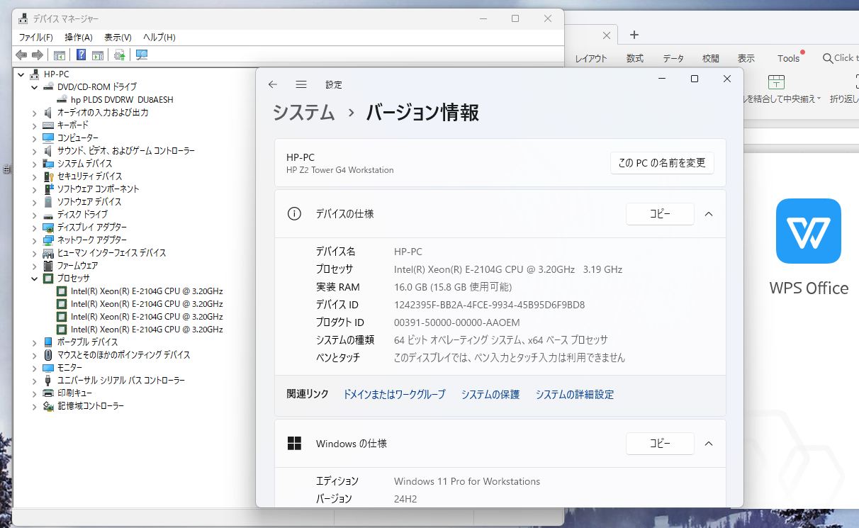859x528 pixels.
Task: Expand the 記憶域コントローラー node
Action: (x=34, y=405)
